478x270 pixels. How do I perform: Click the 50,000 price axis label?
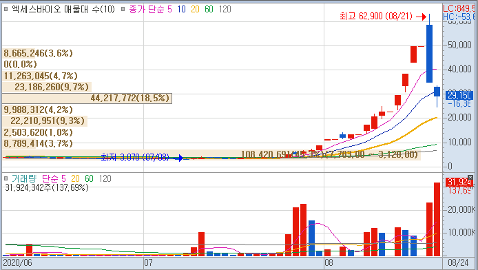point(459,45)
